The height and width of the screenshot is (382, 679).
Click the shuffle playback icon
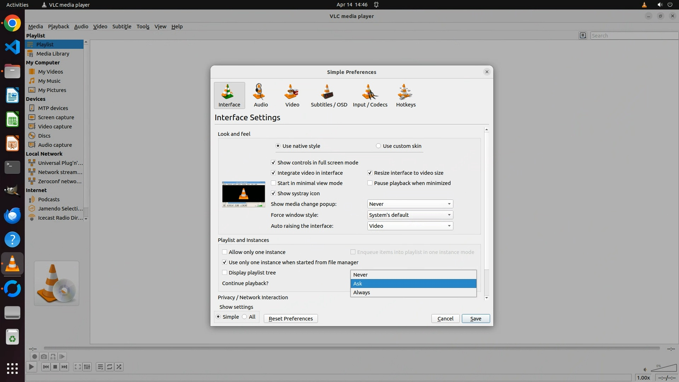pyautogui.click(x=119, y=367)
